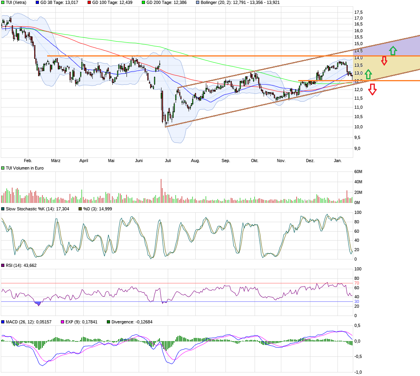Click the TUI Volumen in Euro legend square
The image size is (420, 376).
point(3,168)
